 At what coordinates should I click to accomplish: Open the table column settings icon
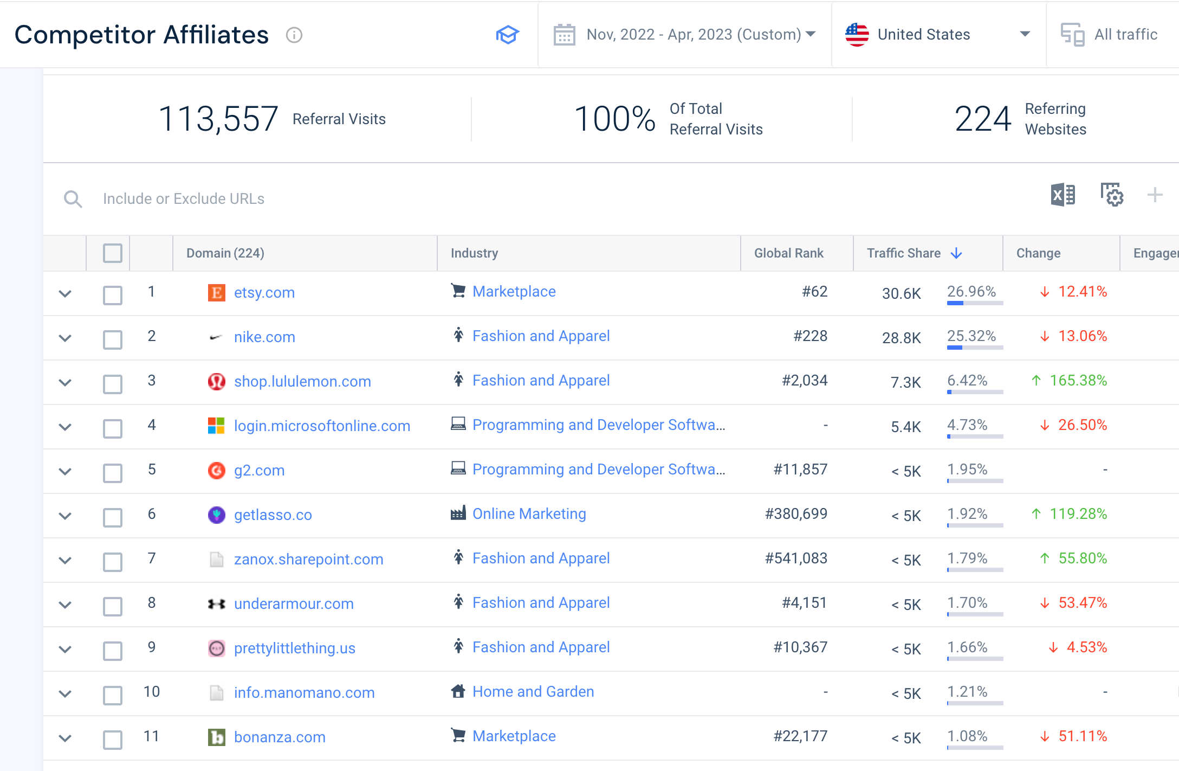click(x=1112, y=195)
